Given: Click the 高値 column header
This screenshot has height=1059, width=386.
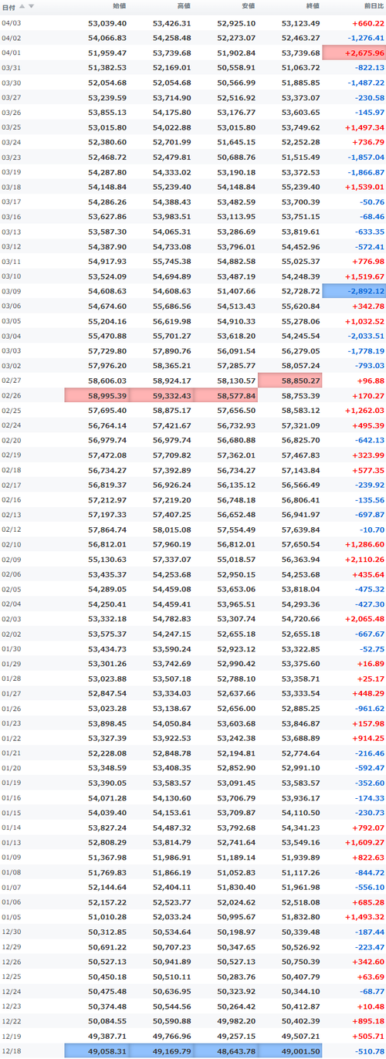Looking at the screenshot, I should [x=184, y=5].
